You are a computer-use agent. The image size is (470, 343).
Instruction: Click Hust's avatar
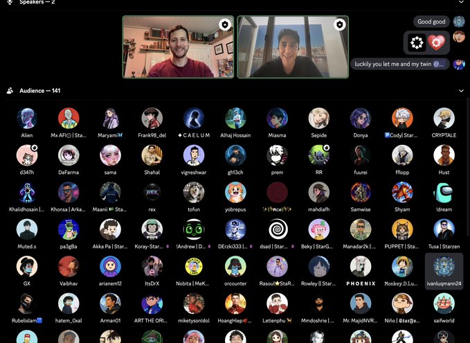click(x=444, y=155)
